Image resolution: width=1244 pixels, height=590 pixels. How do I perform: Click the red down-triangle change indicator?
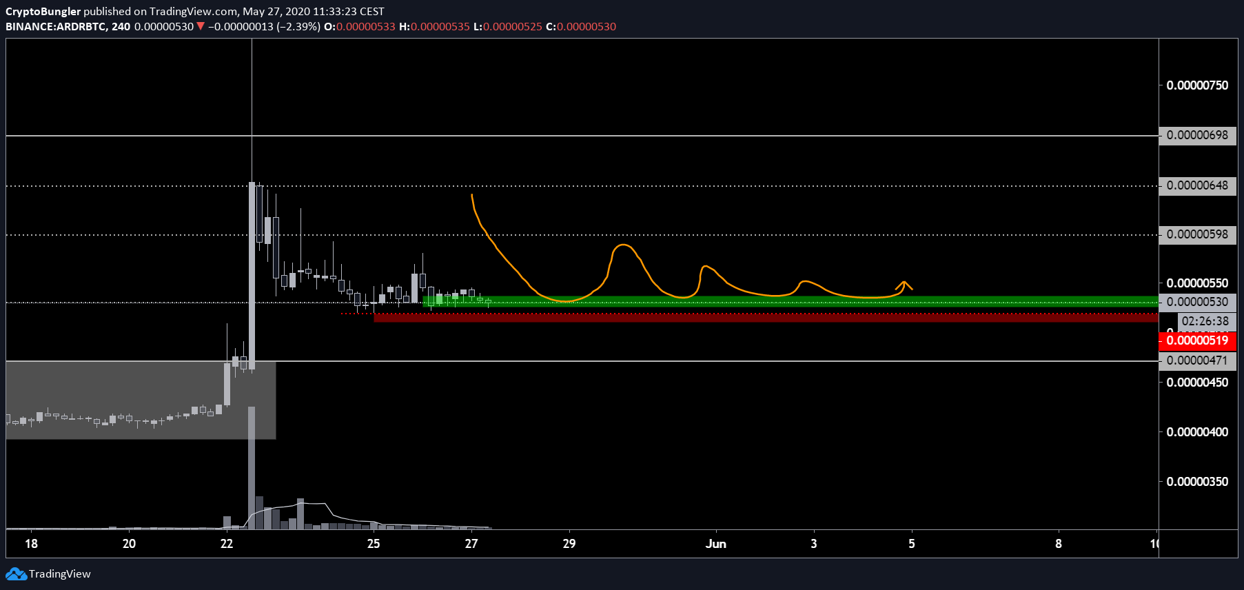[x=201, y=27]
